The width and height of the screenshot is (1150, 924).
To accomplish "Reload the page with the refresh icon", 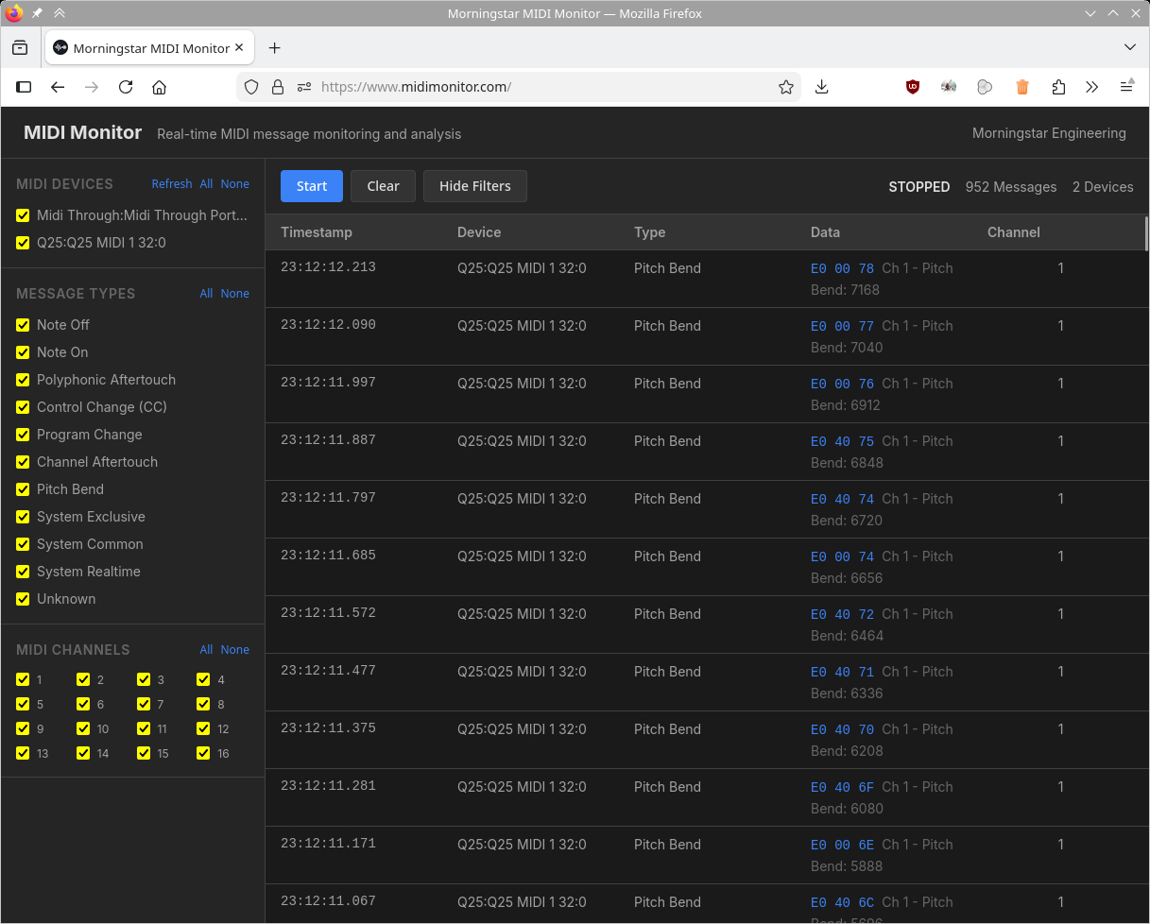I will (125, 87).
